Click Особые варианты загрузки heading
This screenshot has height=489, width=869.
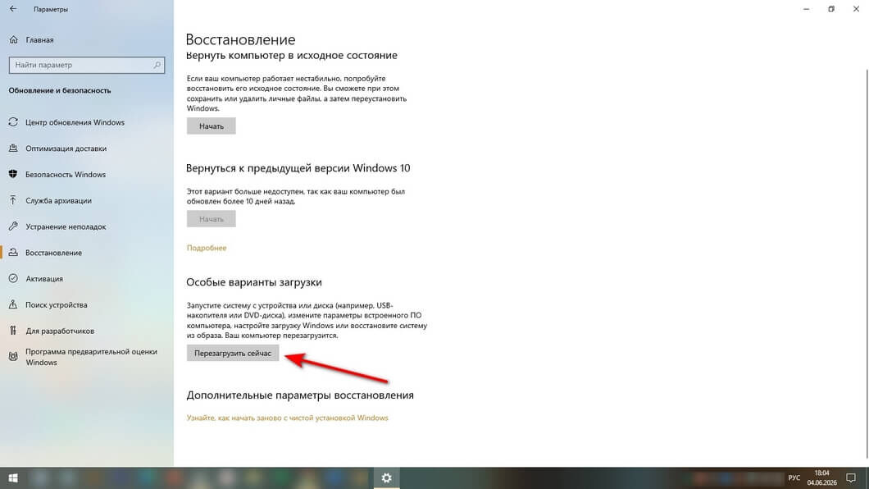click(254, 281)
